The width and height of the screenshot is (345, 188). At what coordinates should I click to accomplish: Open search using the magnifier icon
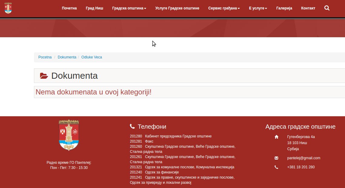pyautogui.click(x=327, y=8)
